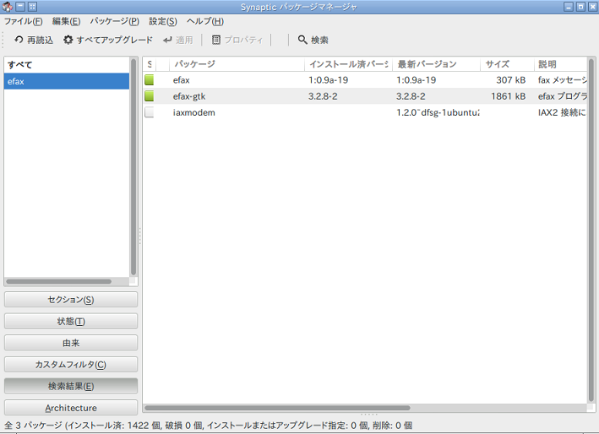Image resolution: width=599 pixels, height=434 pixels.
Task: Select the iaxmodem package name
Action: pos(194,112)
